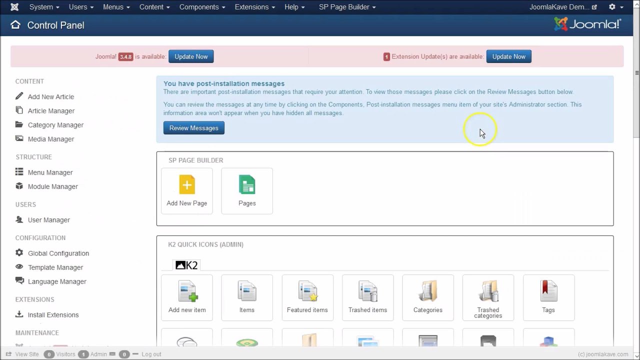Viewport: 640px width, 360px height.
Task: Open the Menus dropdown menu
Action: [x=116, y=7]
